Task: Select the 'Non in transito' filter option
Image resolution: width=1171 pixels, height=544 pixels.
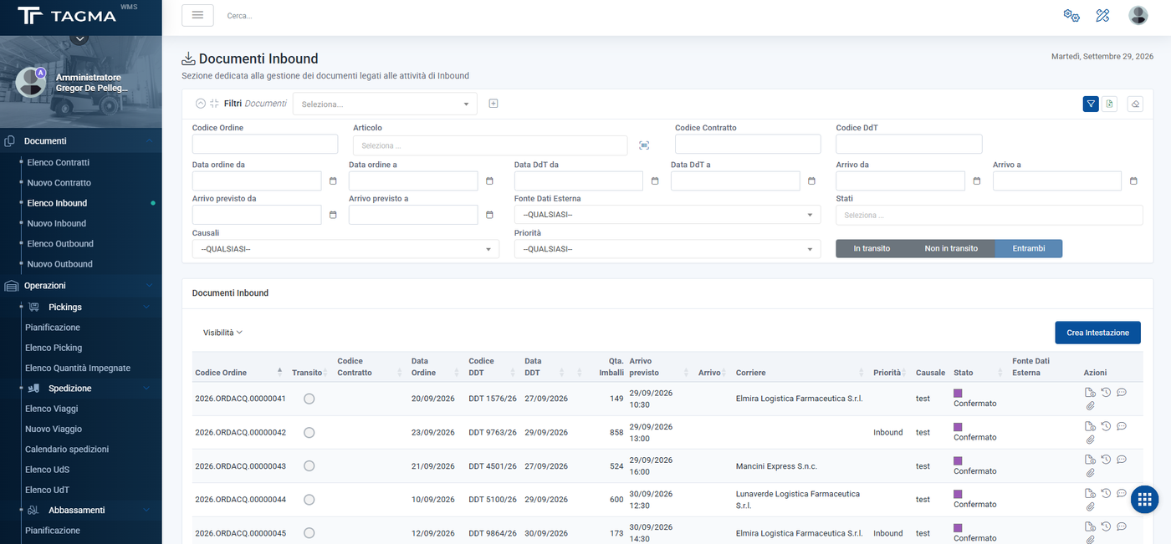Action: coord(951,248)
